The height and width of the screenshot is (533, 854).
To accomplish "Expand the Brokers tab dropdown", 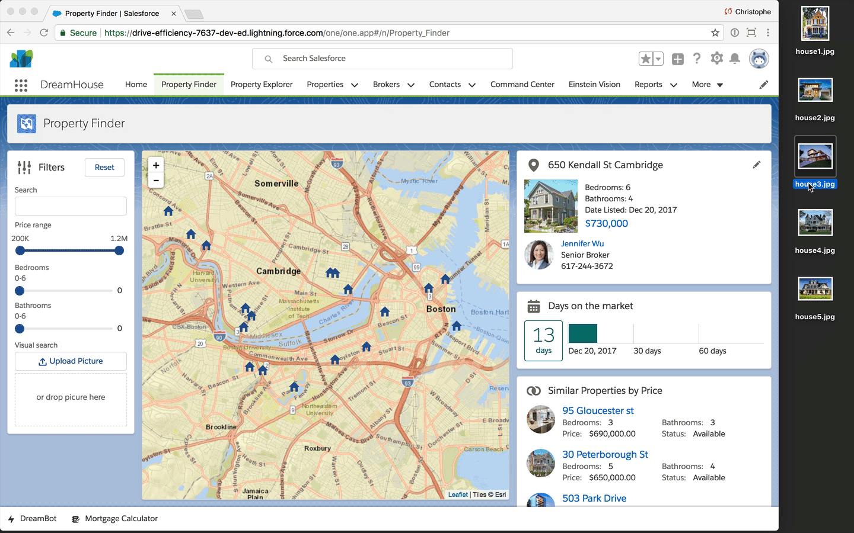I will (411, 85).
